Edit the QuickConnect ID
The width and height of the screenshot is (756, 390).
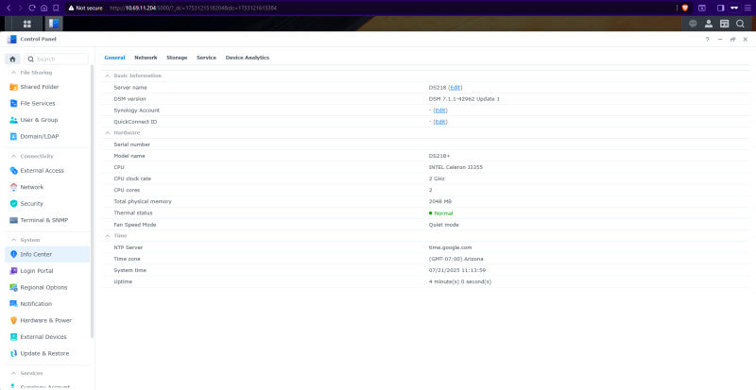tap(439, 122)
